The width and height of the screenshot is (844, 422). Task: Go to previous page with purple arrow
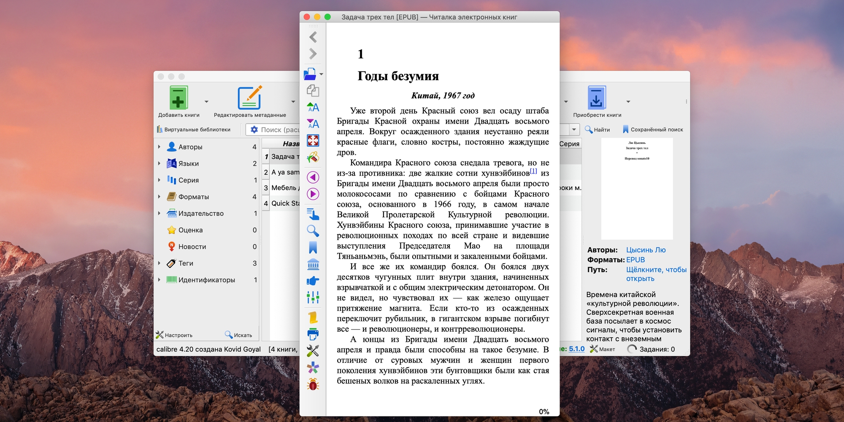pyautogui.click(x=313, y=177)
